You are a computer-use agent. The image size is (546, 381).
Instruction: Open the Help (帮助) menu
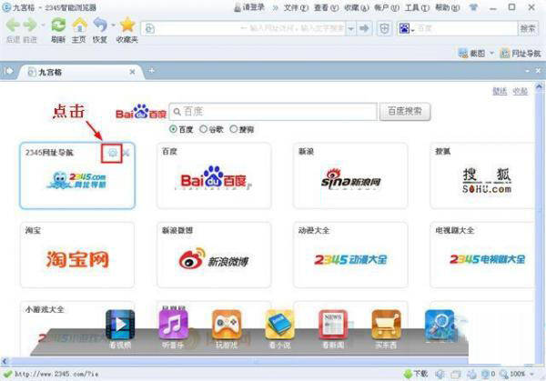point(448,7)
